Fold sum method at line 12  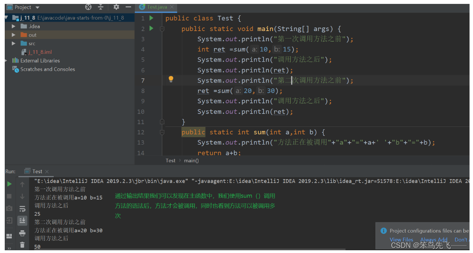(x=162, y=132)
